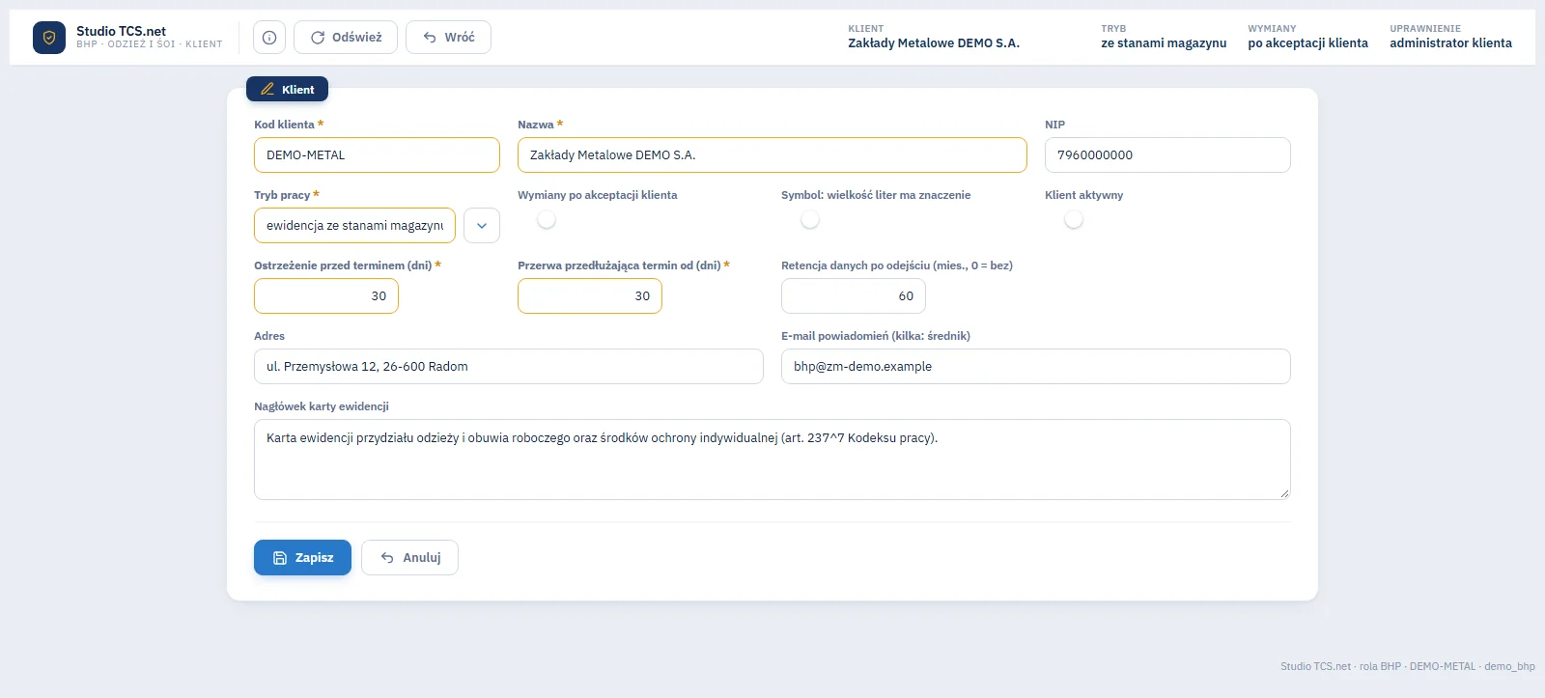Expand the Tryb pracy chevron dropdown
Screen dimensions: 1545x698
[x=482, y=226]
